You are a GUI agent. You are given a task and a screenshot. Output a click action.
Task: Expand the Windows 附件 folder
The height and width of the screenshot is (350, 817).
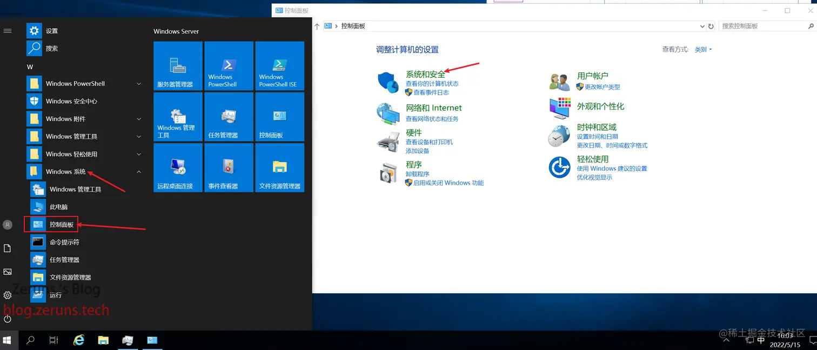(x=139, y=119)
